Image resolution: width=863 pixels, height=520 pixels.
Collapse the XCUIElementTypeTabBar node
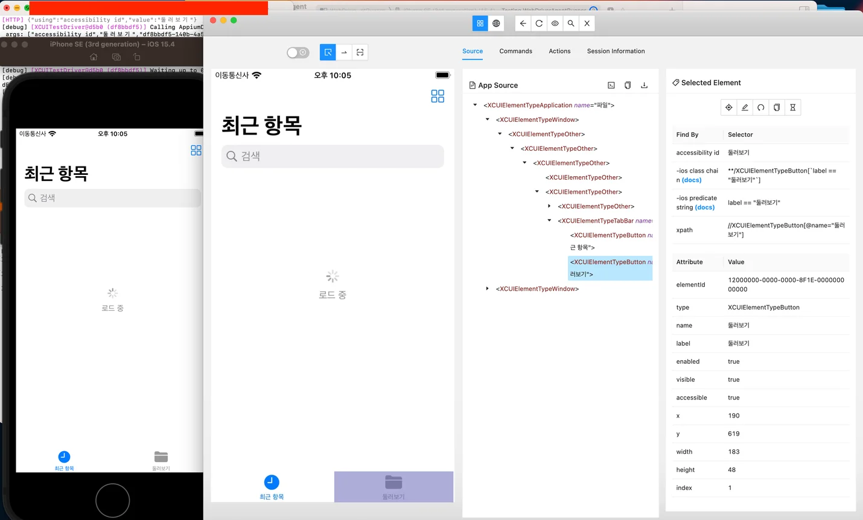(x=549, y=221)
